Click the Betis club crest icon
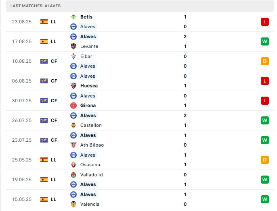Screen dimensions: 277x211 73,17
